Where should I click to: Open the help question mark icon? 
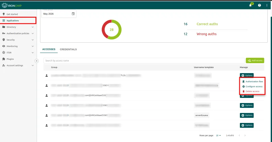pos(259,5)
